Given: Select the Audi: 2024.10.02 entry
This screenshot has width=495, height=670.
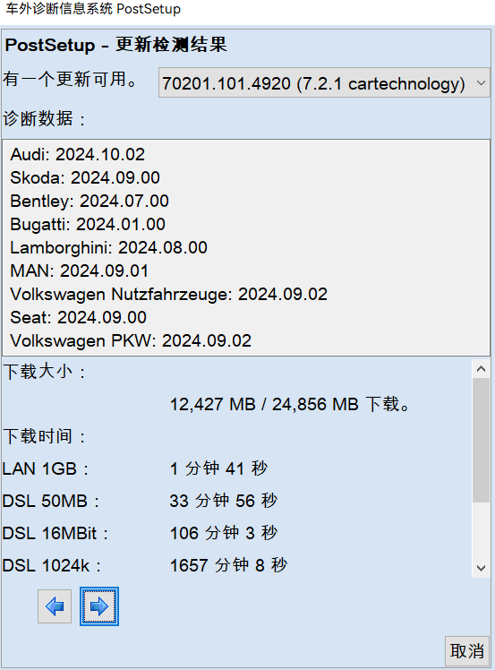Looking at the screenshot, I should pyautogui.click(x=78, y=155).
